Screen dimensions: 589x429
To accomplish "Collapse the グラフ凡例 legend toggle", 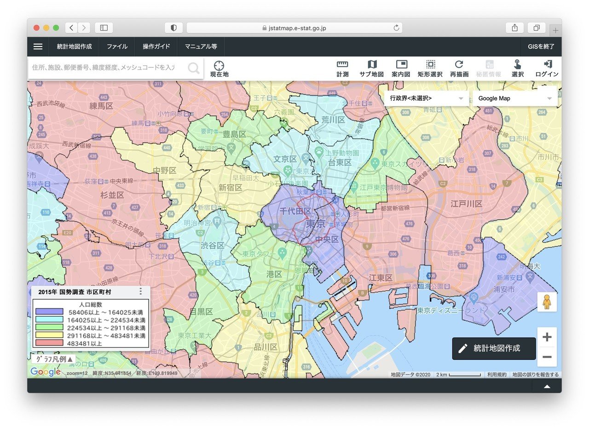I will pyautogui.click(x=54, y=359).
